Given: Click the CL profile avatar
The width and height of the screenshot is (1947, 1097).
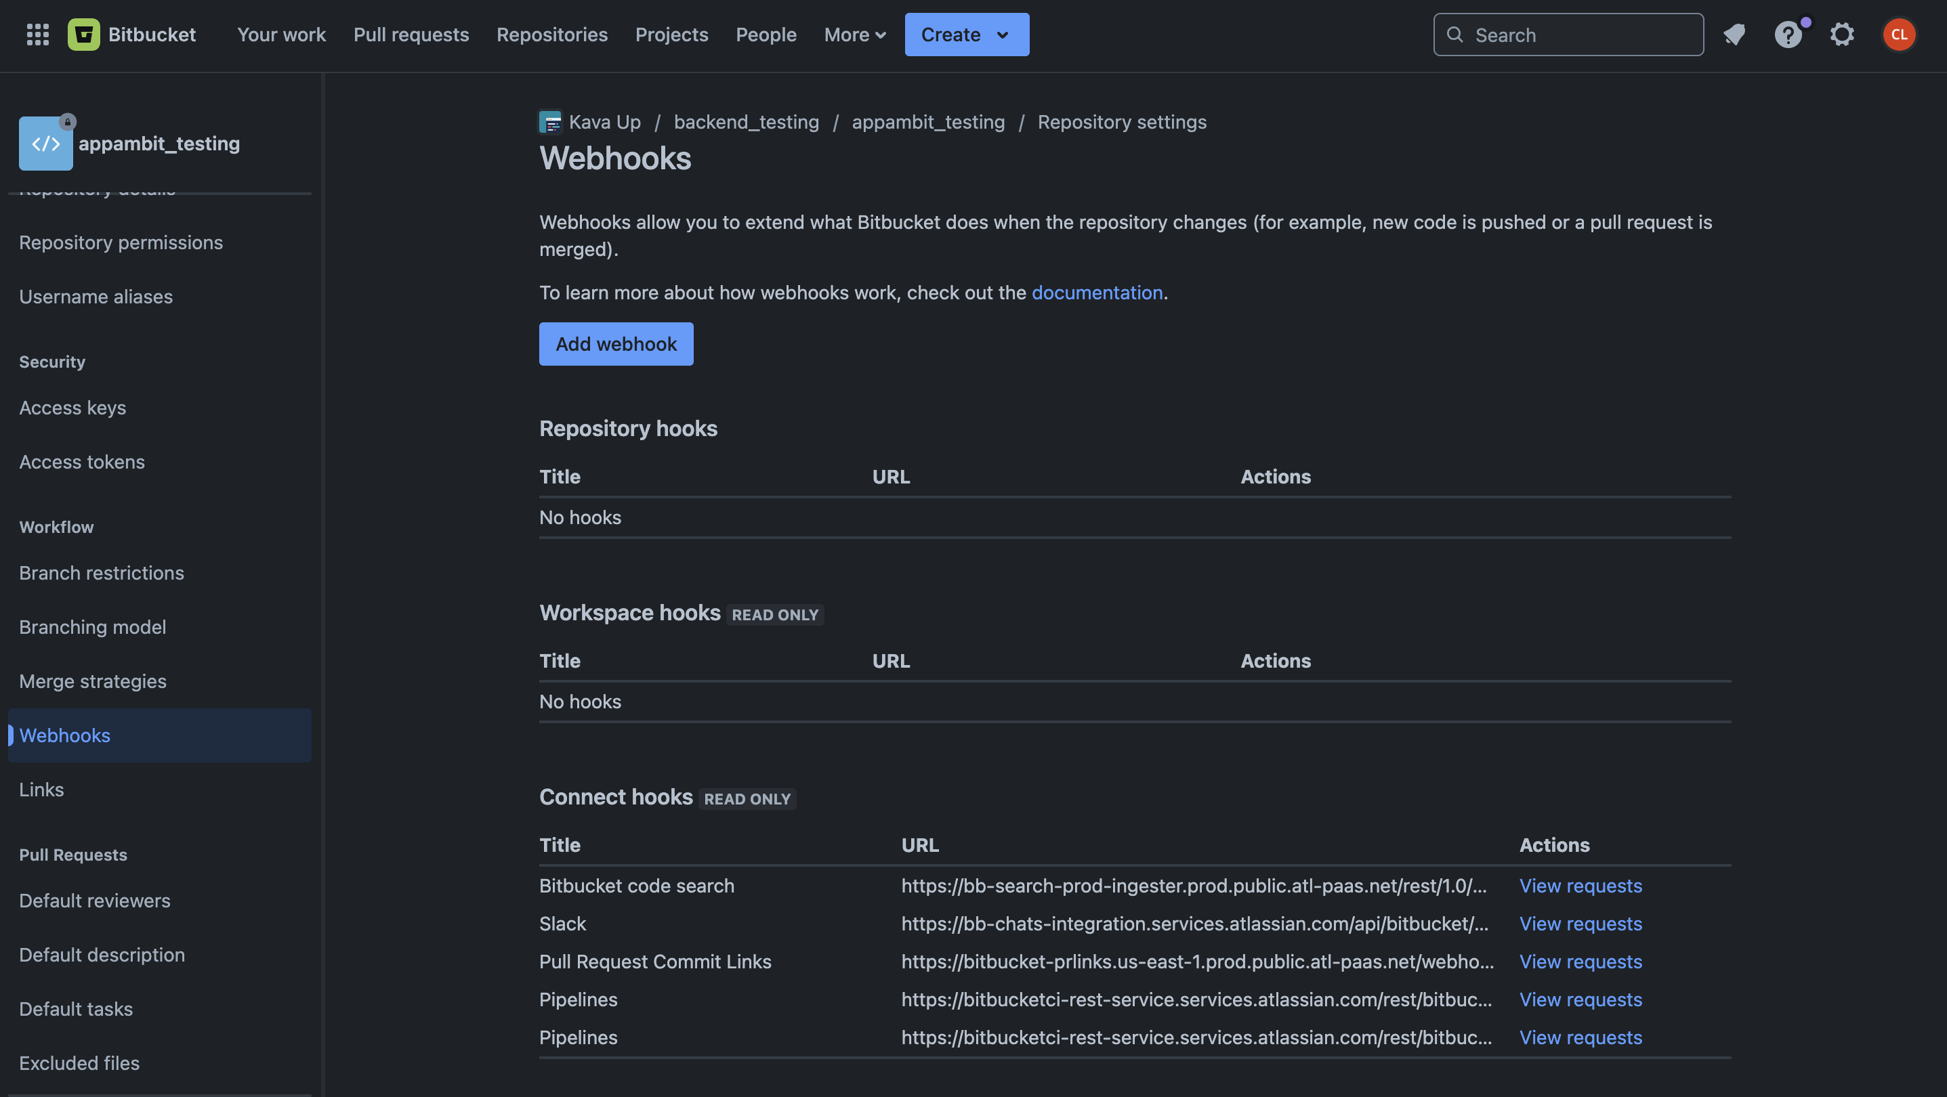Looking at the screenshot, I should click(1899, 35).
